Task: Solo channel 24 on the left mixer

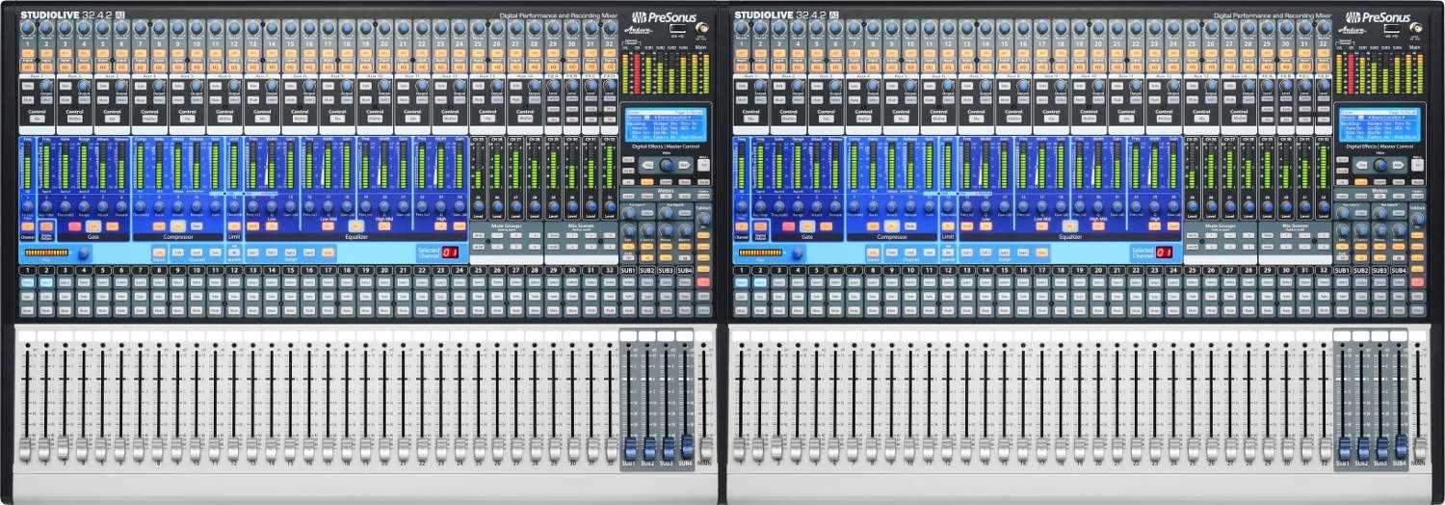Action: pos(460,297)
